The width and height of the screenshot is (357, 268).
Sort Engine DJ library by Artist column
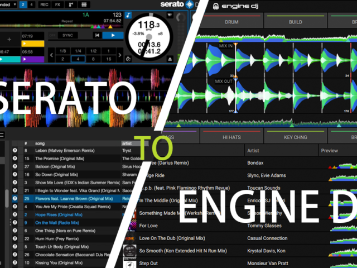click(x=281, y=150)
